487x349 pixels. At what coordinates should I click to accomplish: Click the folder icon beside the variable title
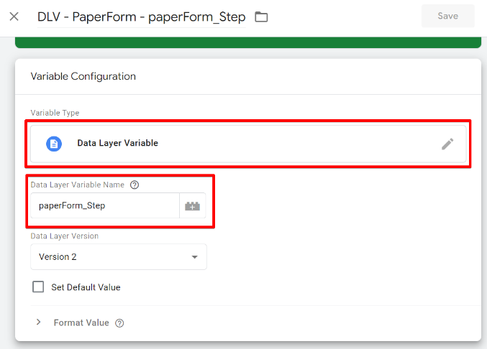(261, 17)
